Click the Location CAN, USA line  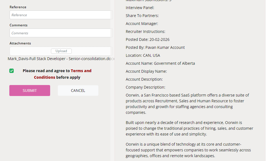143,55
